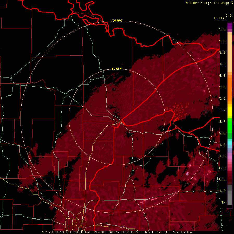
Task: Click the -1.3 legend value
Action: [x=222, y=191]
